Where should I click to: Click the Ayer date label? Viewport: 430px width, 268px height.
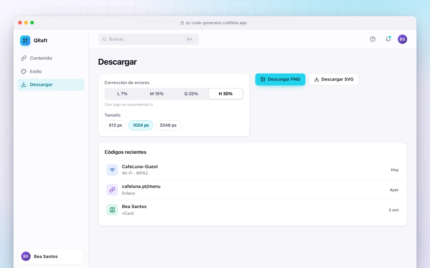(x=394, y=190)
